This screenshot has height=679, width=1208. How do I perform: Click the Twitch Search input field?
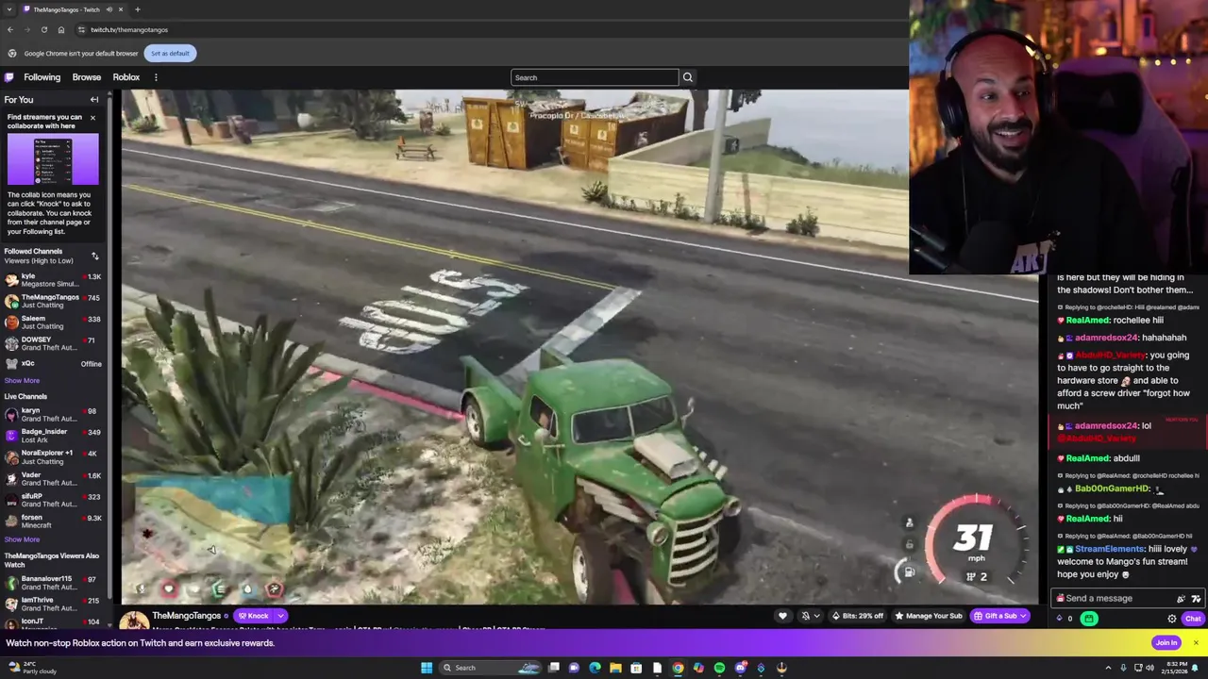coord(595,77)
